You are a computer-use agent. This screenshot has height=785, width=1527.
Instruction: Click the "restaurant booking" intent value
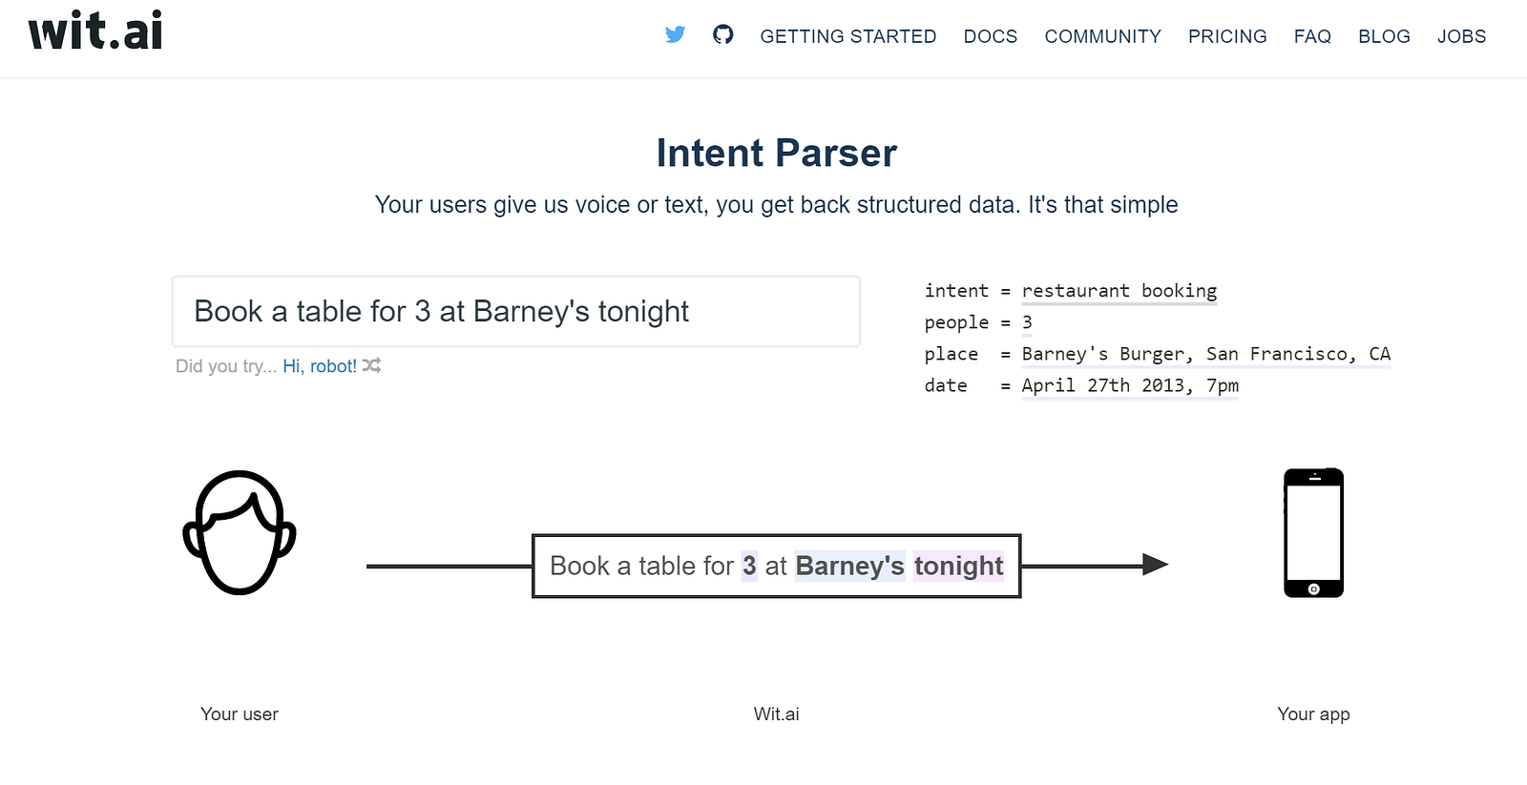(x=1119, y=291)
